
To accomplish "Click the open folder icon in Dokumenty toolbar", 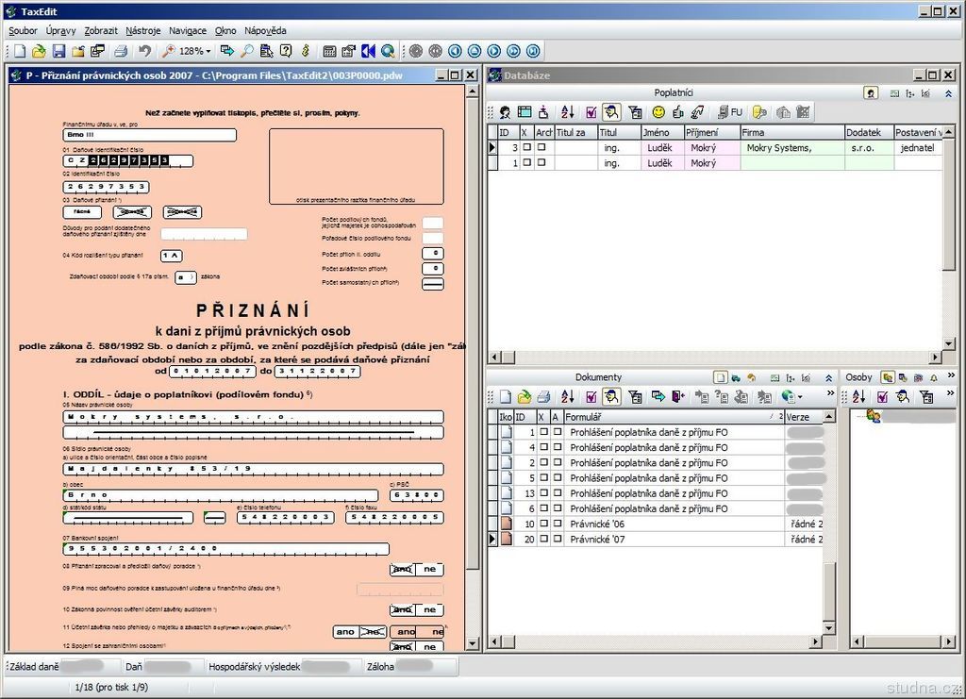I will [x=525, y=397].
